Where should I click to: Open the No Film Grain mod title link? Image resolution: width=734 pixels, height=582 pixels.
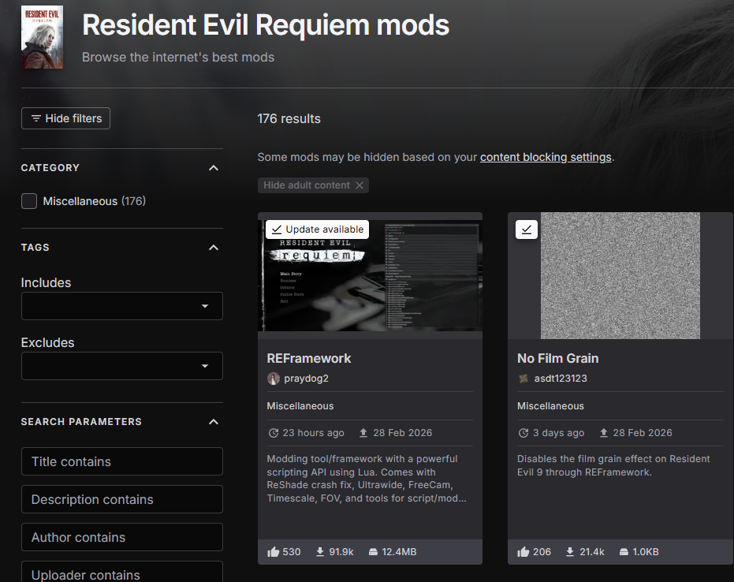557,358
